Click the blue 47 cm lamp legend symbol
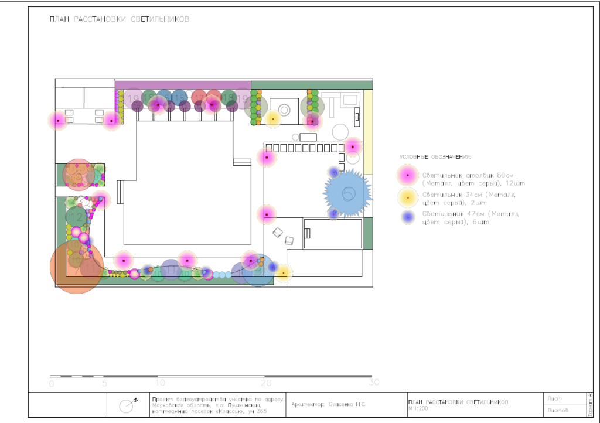Image resolution: width=600 pixels, height=423 pixels. (408, 217)
